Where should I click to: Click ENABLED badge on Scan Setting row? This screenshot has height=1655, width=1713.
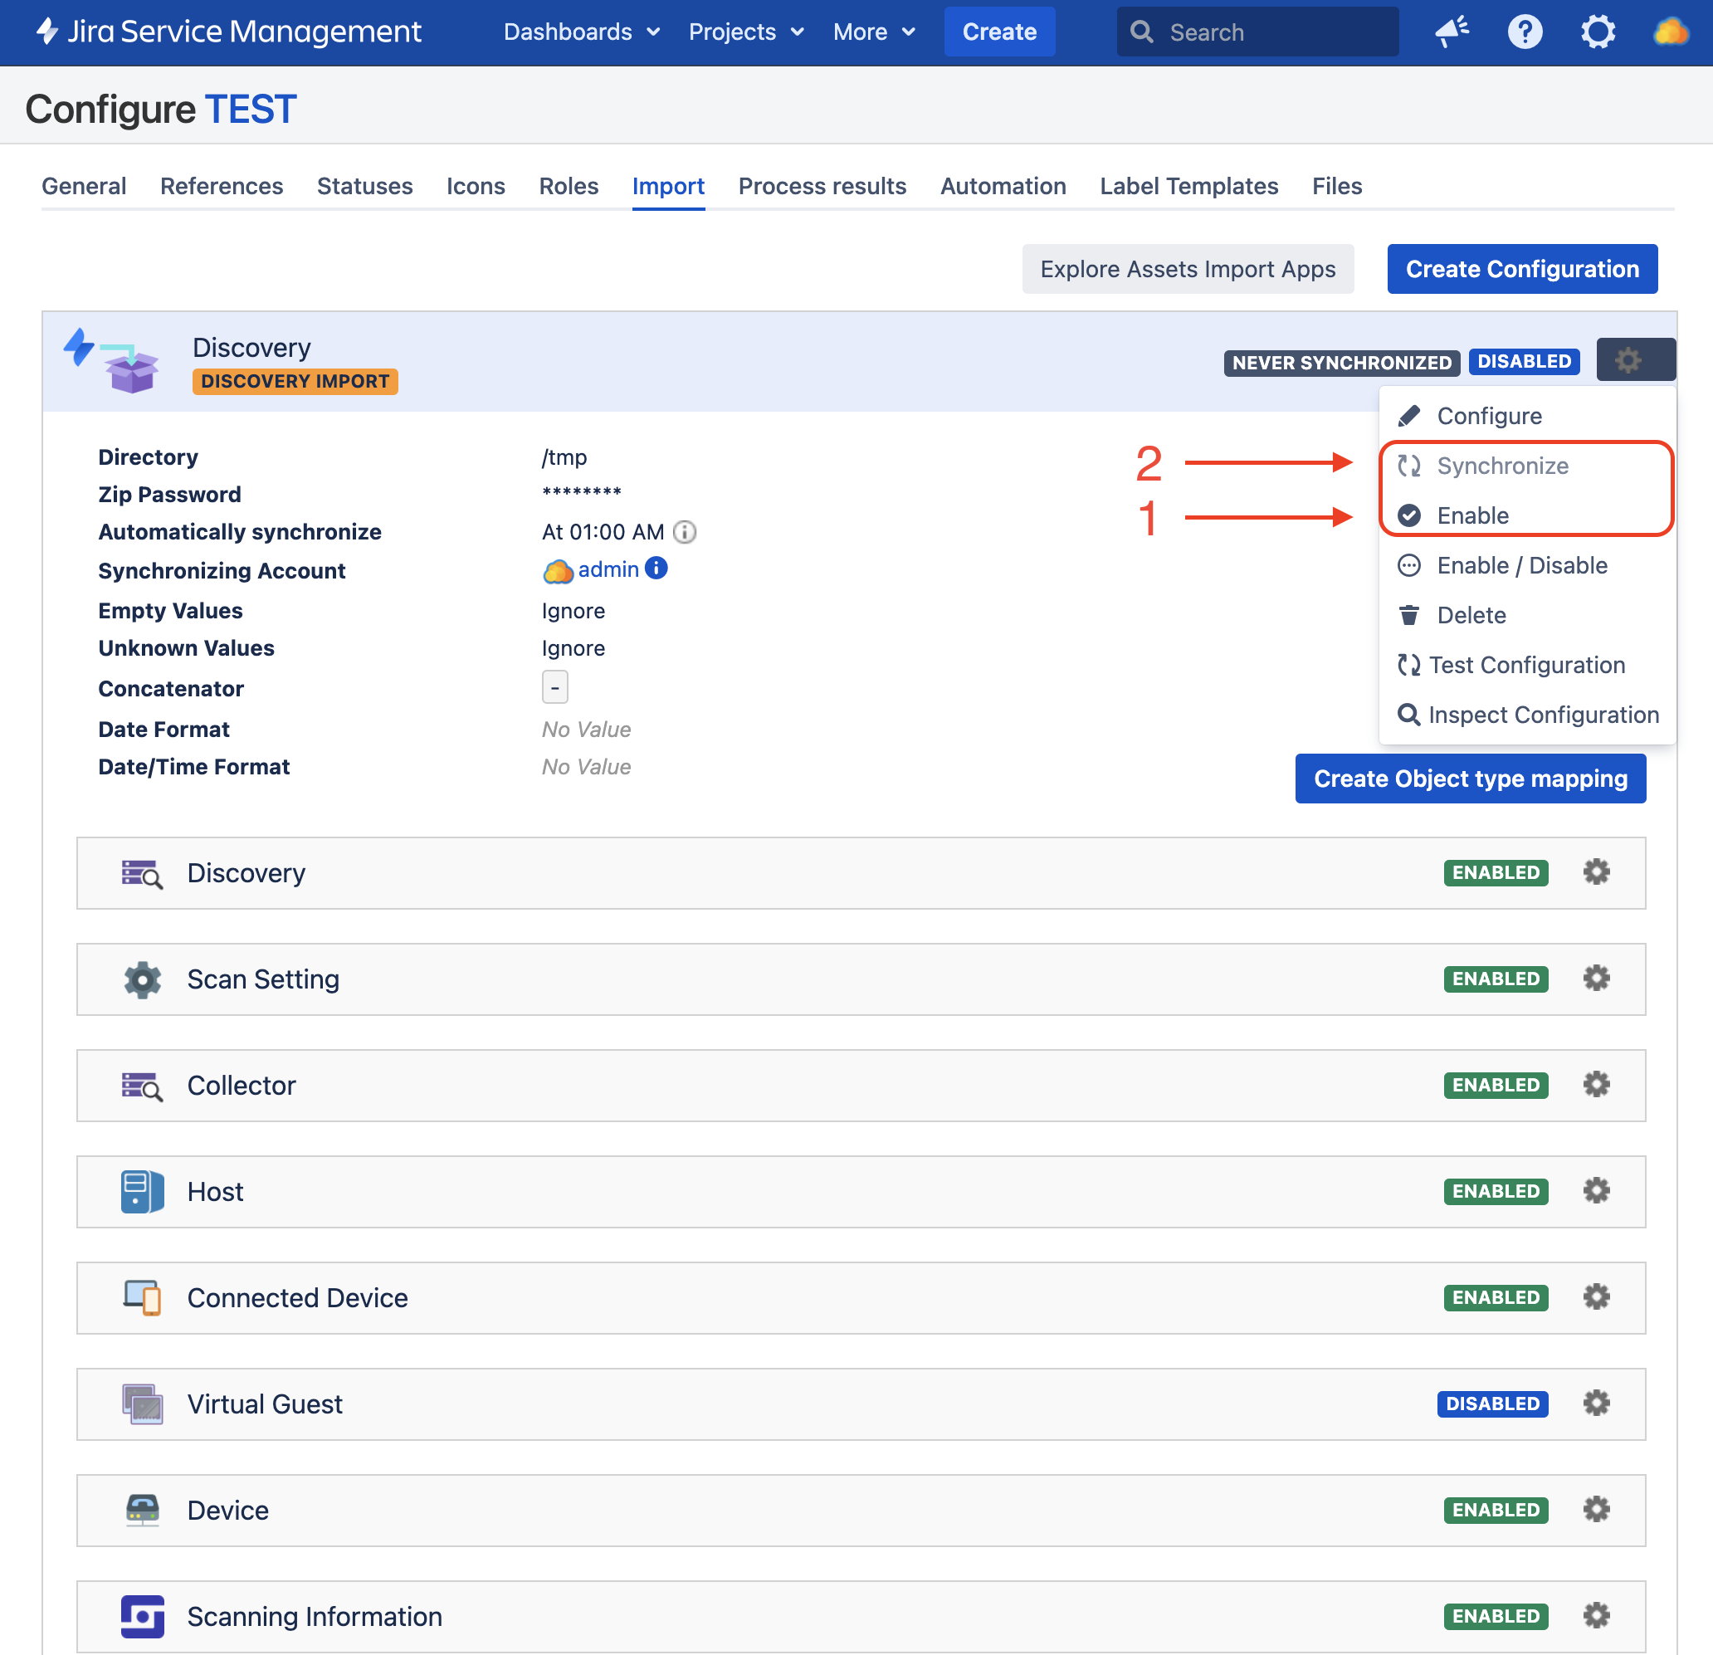pos(1496,979)
